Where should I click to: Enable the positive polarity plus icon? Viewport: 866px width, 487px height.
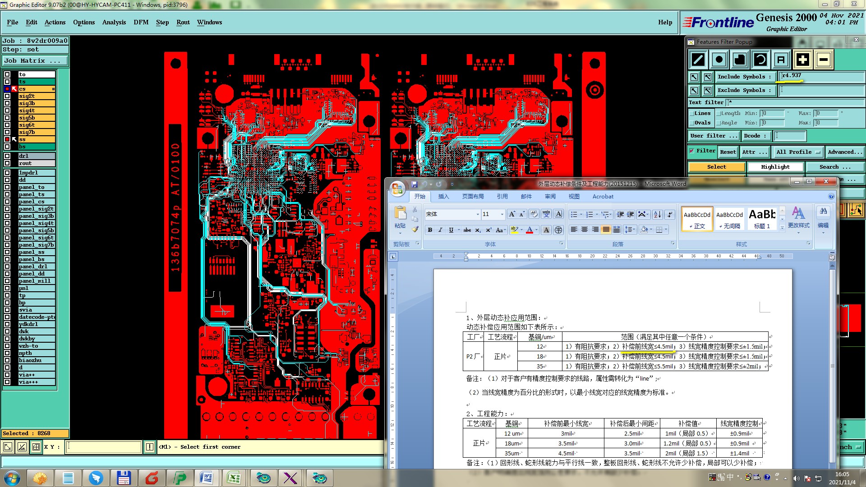(x=802, y=60)
